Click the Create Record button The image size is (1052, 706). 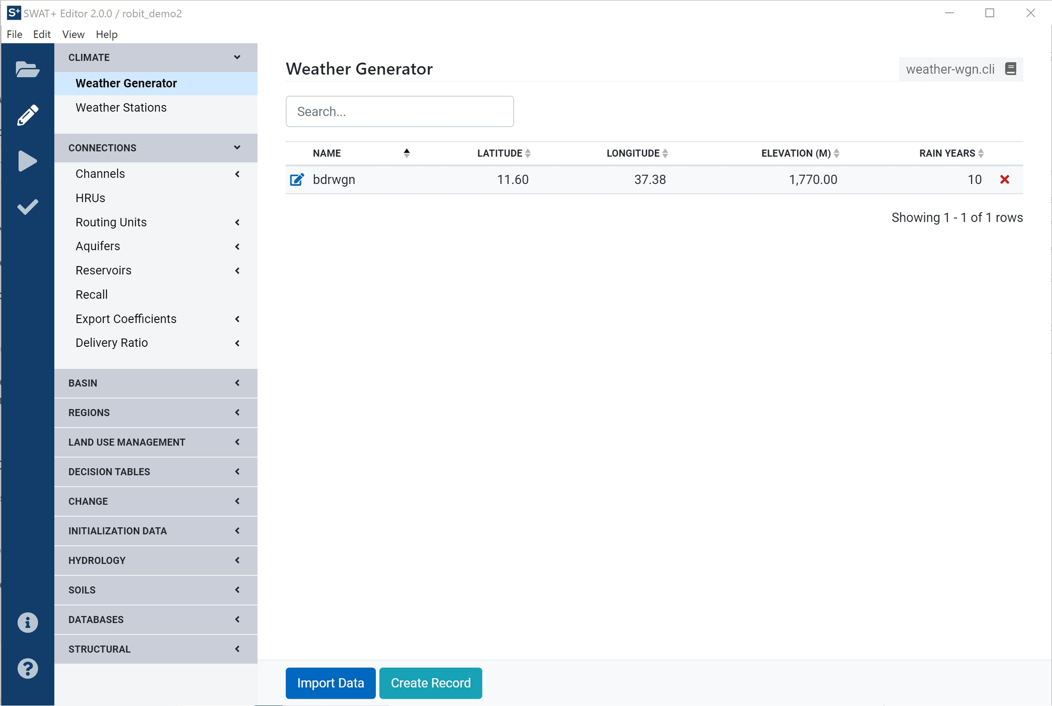point(430,683)
